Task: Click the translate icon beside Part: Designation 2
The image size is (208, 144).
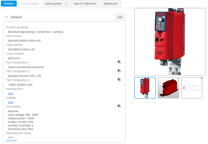Action: (x=119, y=71)
